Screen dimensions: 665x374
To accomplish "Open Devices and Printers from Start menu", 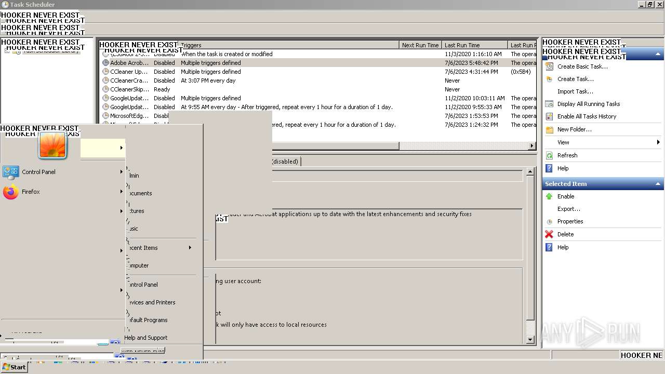I will click(151, 302).
